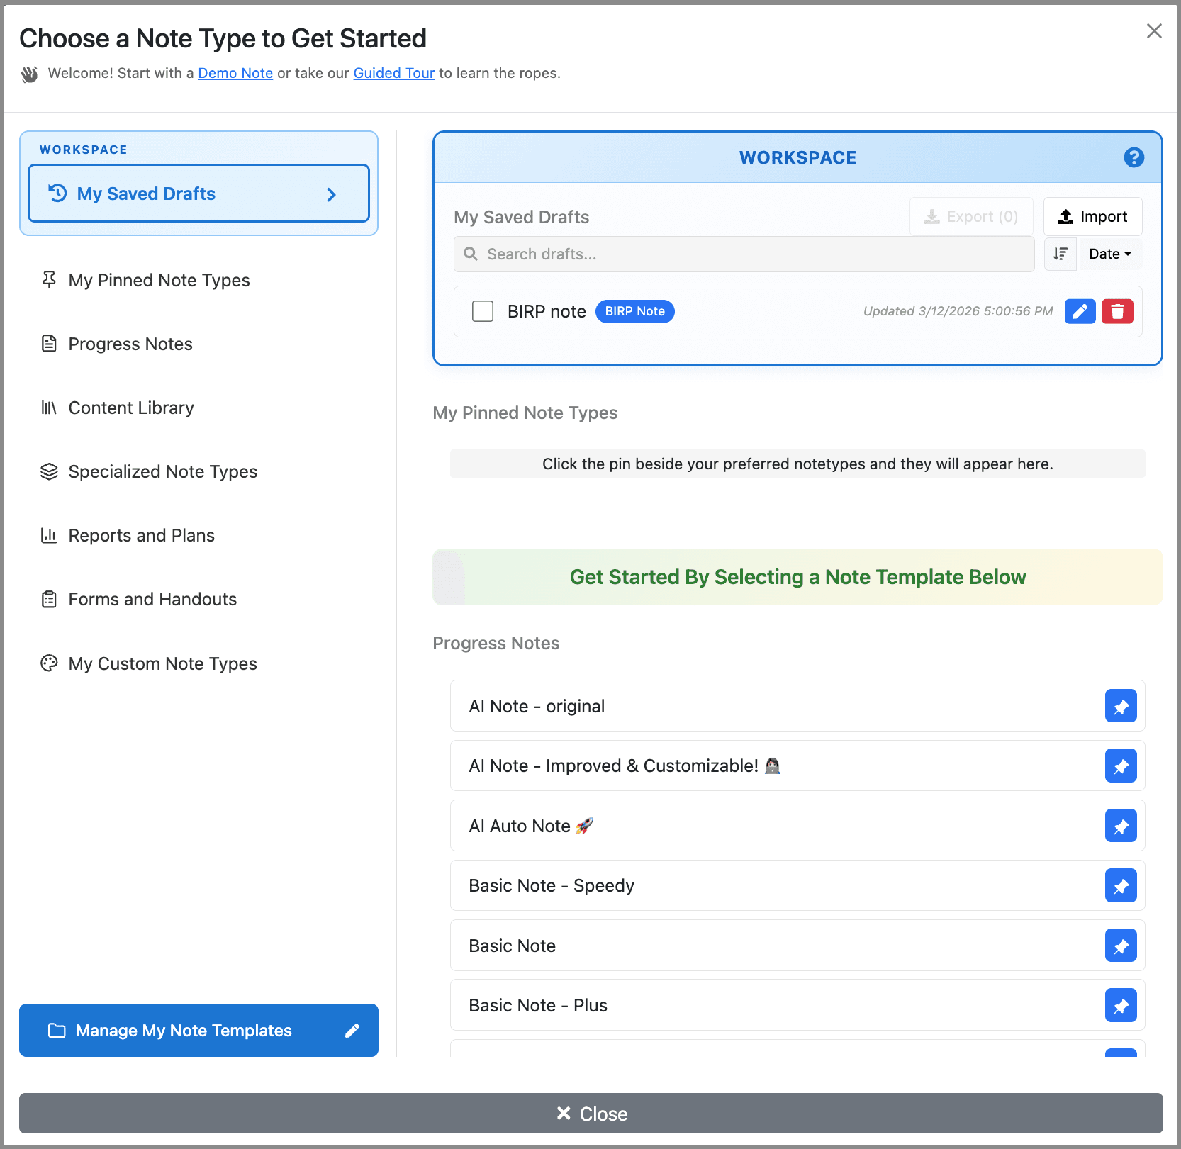Pin the Basic Note - Plus template
The height and width of the screenshot is (1149, 1181).
coord(1120,1005)
